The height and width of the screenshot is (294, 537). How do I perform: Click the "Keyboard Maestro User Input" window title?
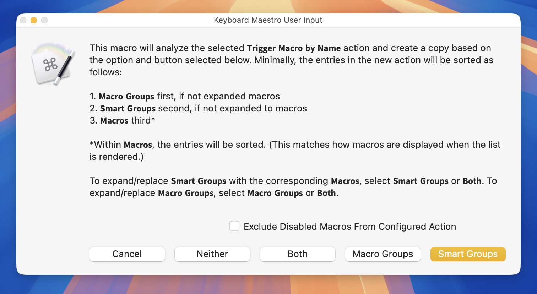click(x=268, y=20)
